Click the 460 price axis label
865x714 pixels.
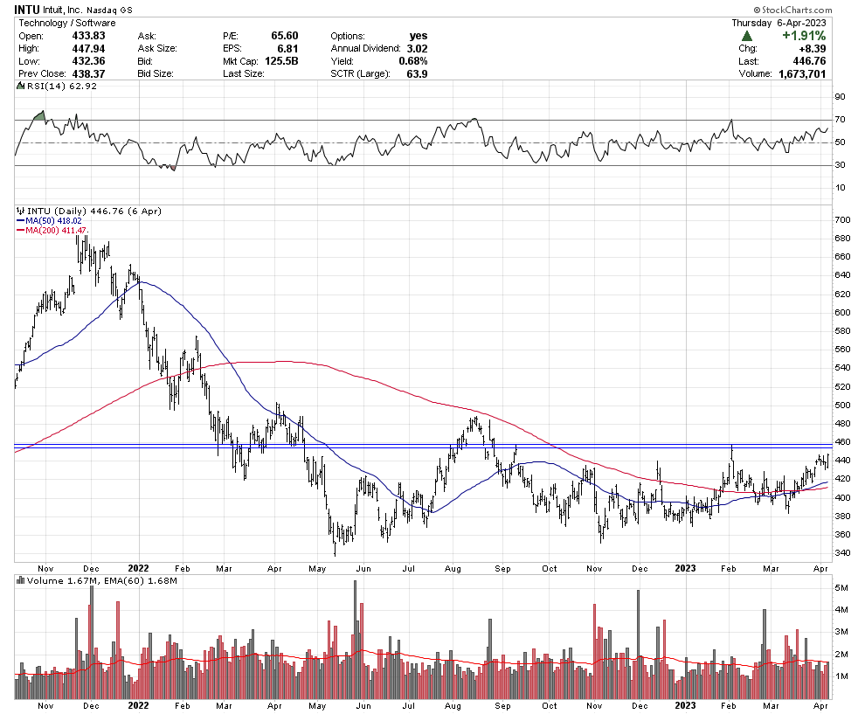tap(842, 441)
